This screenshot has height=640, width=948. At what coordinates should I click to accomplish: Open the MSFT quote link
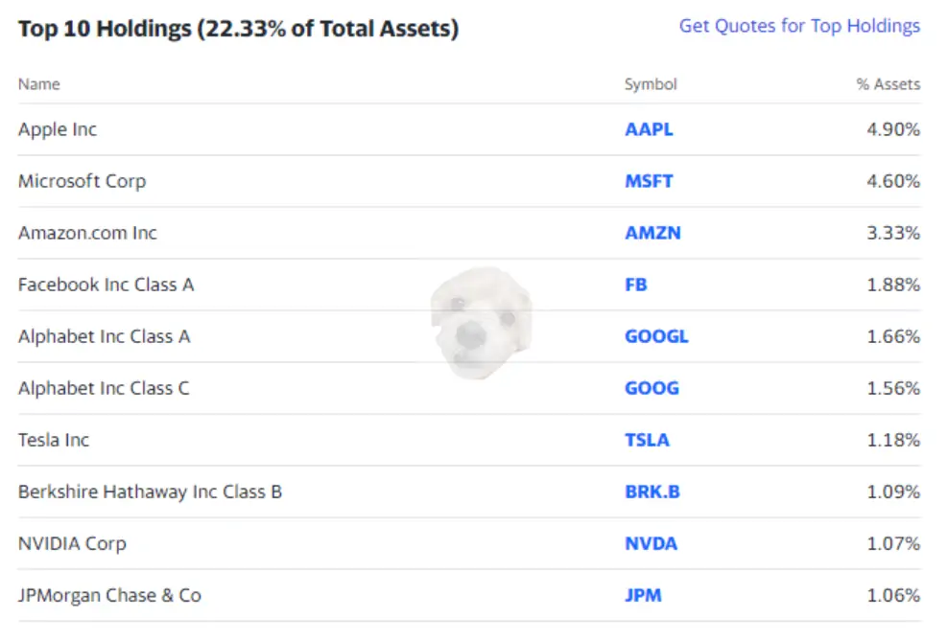649,181
